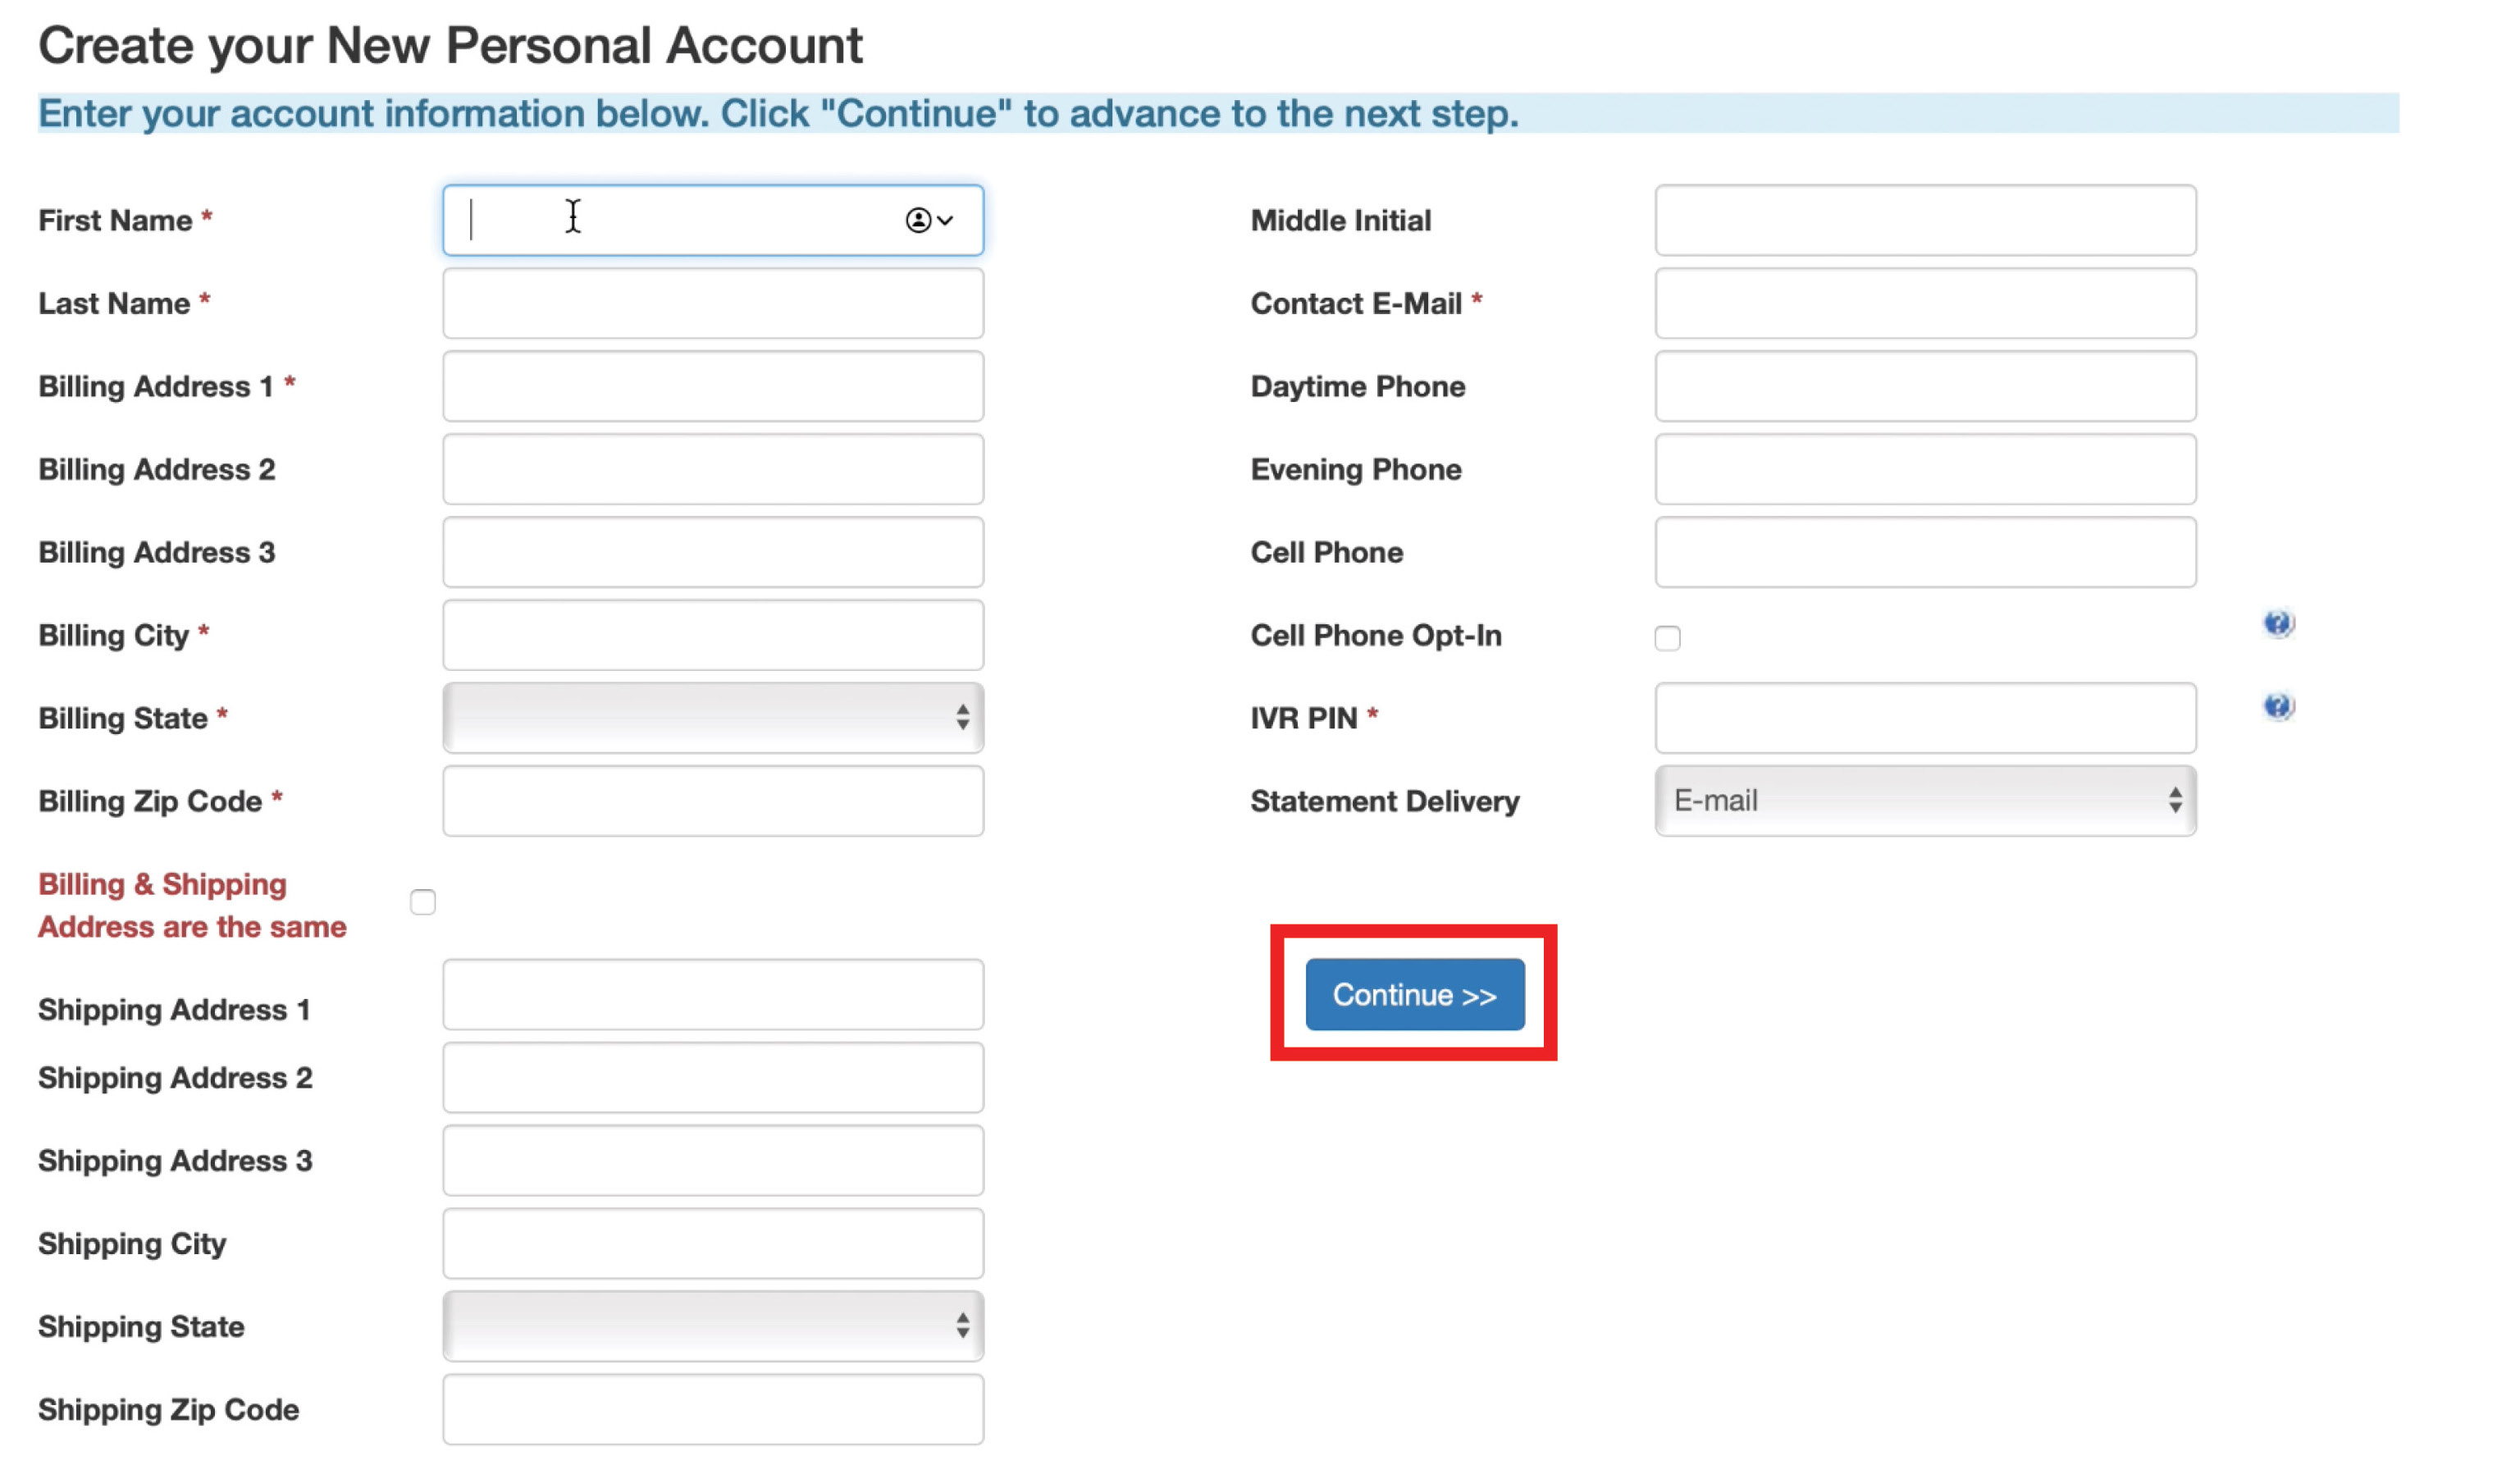Image resolution: width=2520 pixels, height=1483 pixels.
Task: Click the Billing Address 3 field
Action: 713,552
